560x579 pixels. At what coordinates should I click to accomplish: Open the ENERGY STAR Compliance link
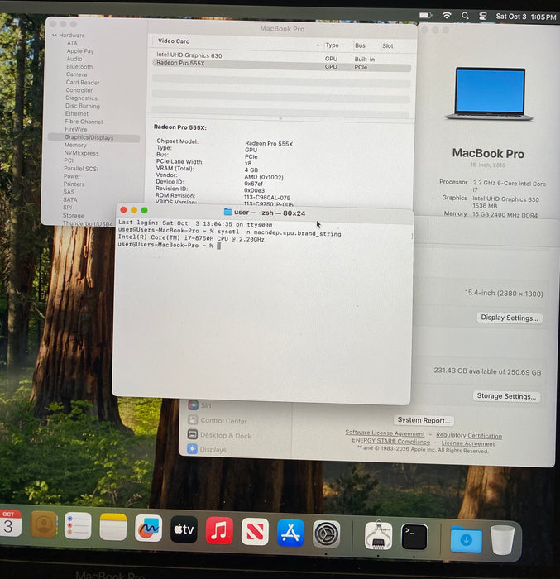(390, 441)
